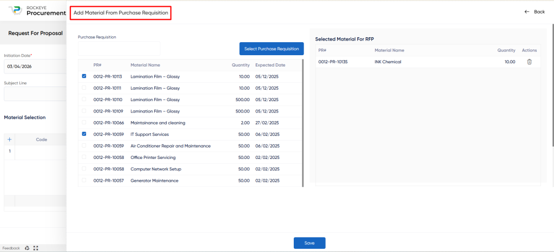This screenshot has width=554, height=252.
Task: Click the Select Purchase Requisition button
Action: tap(272, 49)
